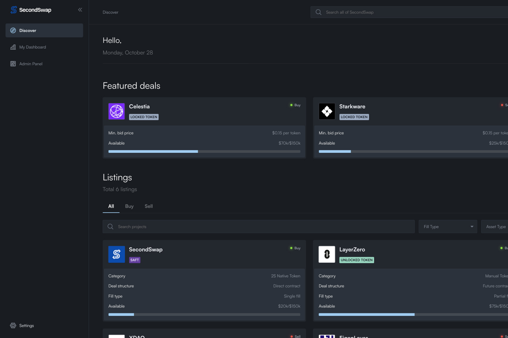Image resolution: width=508 pixels, height=338 pixels.
Task: Click SecondSwap listing's availability progress bar
Action: 204,315
